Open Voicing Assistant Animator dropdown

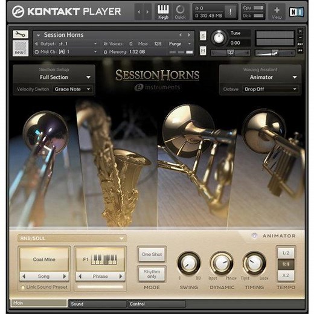point(260,77)
